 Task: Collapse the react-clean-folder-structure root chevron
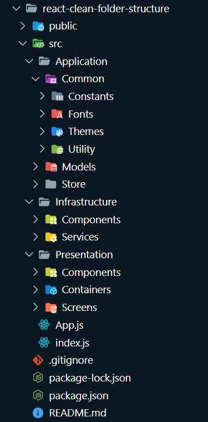point(17,9)
